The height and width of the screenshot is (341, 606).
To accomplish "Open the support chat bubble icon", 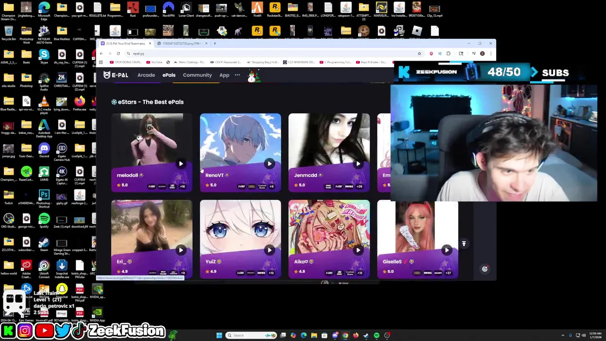I will pos(485,269).
